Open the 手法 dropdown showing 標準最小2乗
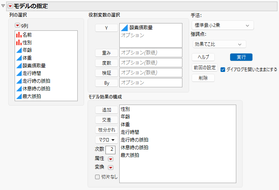The height and width of the screenshot is (190, 279). point(222,25)
